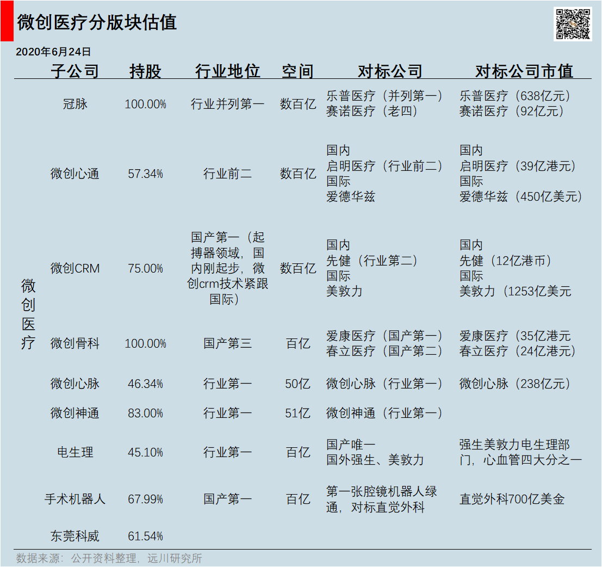Screen dimensions: 602x567
Task: Select the "国产唯一" text
Action: pyautogui.click(x=351, y=445)
